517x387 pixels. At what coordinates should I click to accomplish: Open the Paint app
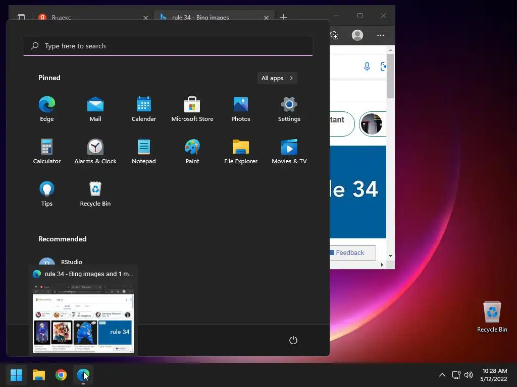click(192, 151)
